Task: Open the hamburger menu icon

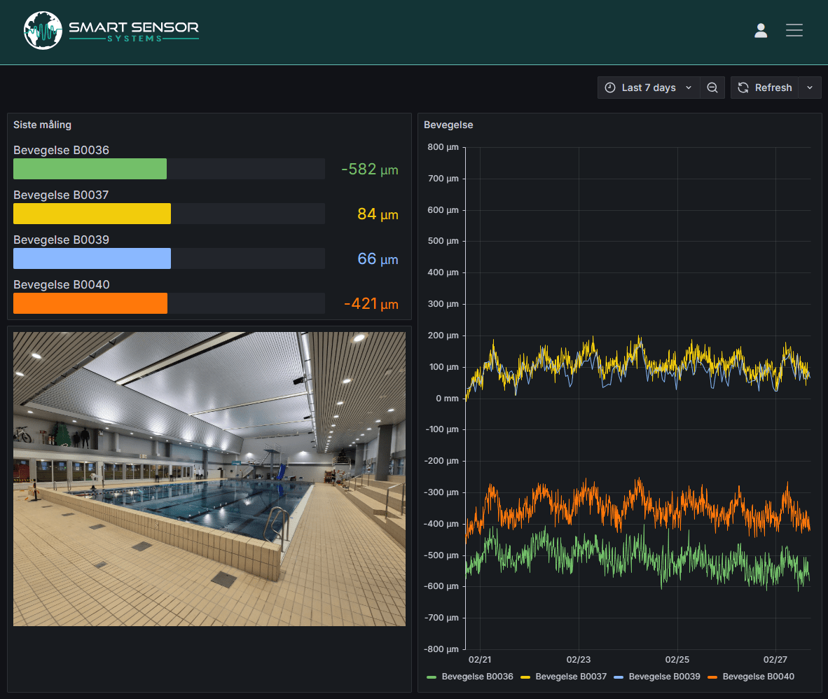Action: point(794,30)
